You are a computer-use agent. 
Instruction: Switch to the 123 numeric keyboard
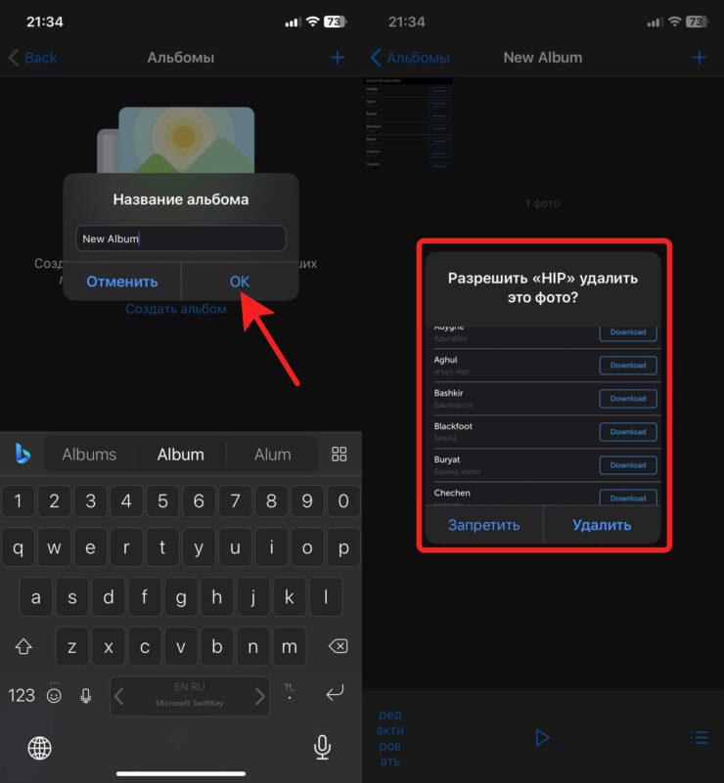tap(22, 696)
